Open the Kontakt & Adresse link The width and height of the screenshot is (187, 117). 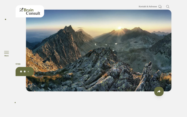click(148, 7)
